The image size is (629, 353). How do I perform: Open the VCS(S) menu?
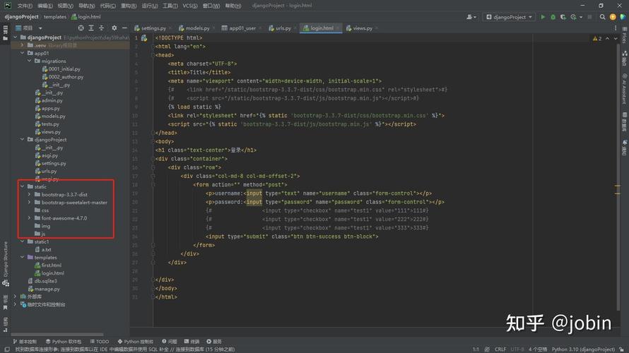tap(189, 6)
